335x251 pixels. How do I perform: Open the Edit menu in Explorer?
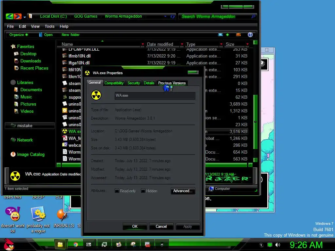click(23, 26)
